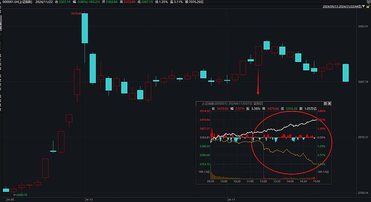Click the 换 1.35% turnover value
Image resolution: width=371 pixels, height=202 pixels.
(x=162, y=2)
